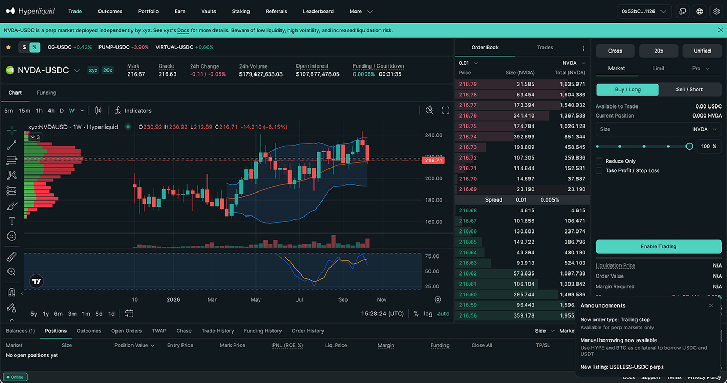Select the Sell / Short side
Viewport: 727px width, 383px height.
pyautogui.click(x=690, y=89)
